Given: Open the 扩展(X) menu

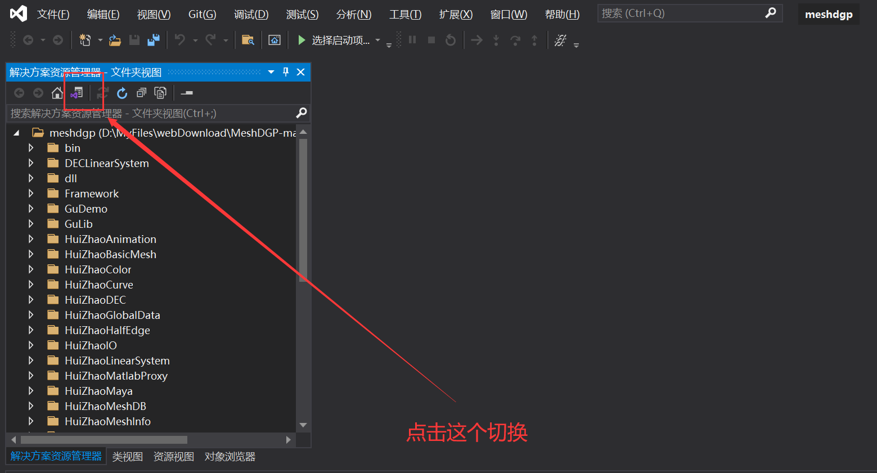Looking at the screenshot, I should [x=456, y=14].
